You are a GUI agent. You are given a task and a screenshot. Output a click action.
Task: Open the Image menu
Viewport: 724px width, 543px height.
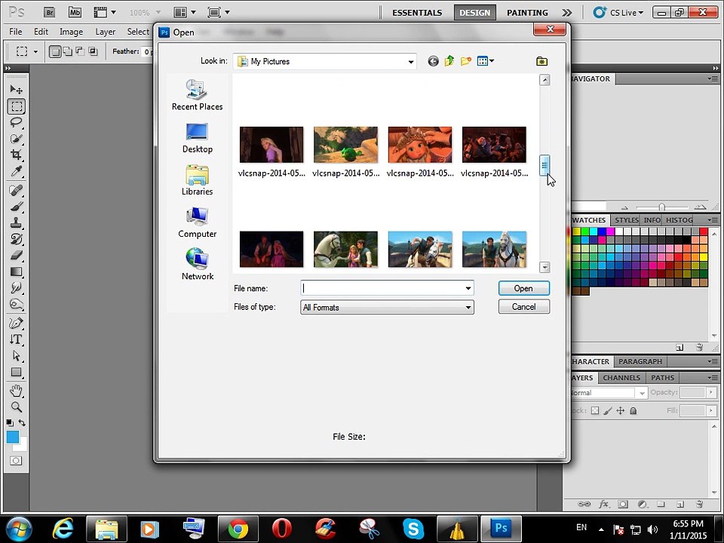point(71,32)
